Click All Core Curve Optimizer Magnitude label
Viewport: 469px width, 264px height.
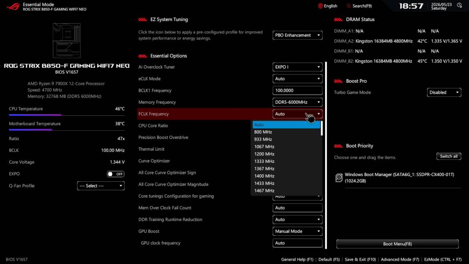(x=173, y=184)
